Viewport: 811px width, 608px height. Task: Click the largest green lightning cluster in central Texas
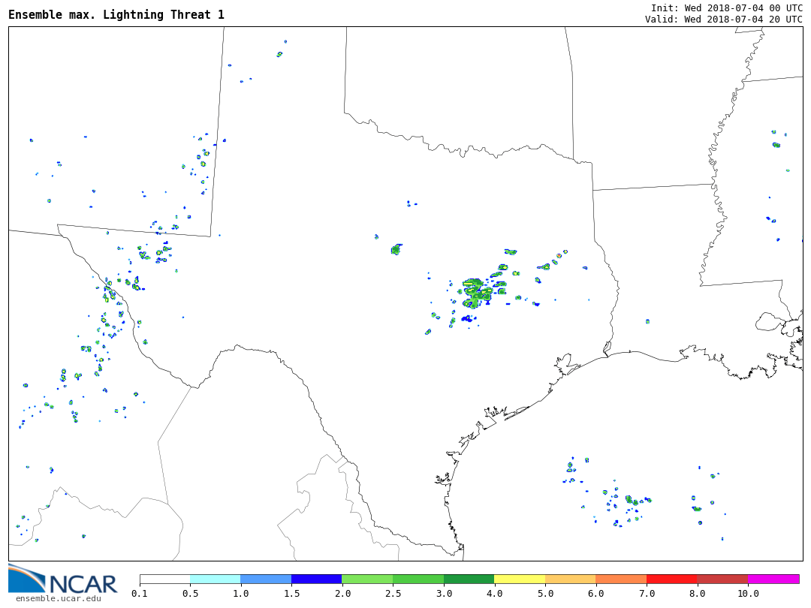[x=475, y=292]
